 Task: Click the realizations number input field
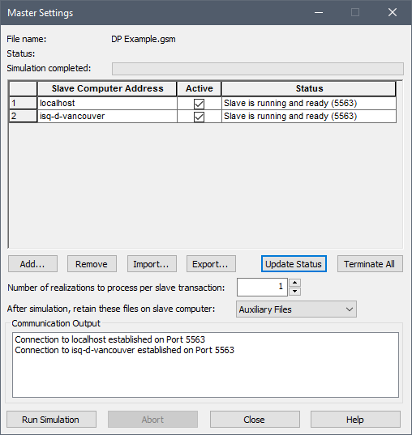click(x=262, y=287)
